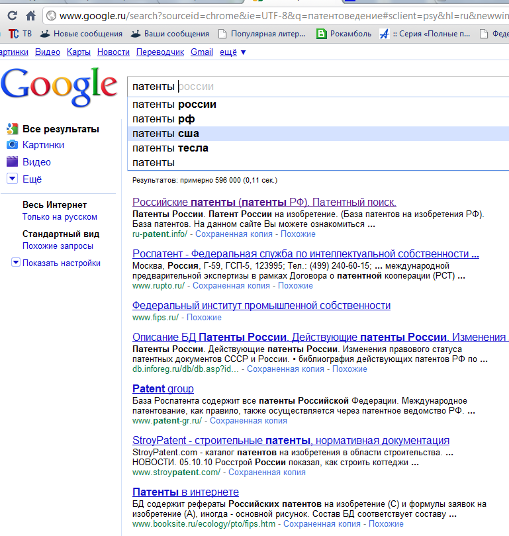509x536 pixels.
Task: Click the Видео clapperboard icon in sidebar
Action: tap(12, 161)
